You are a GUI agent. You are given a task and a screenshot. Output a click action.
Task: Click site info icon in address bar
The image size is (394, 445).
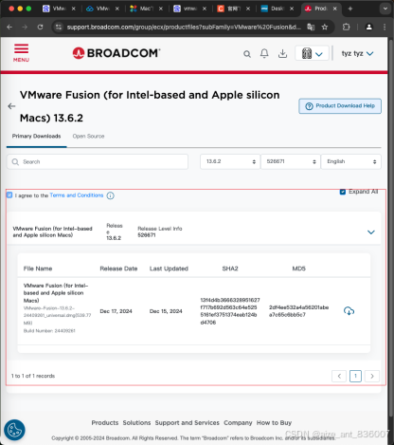coord(59,28)
